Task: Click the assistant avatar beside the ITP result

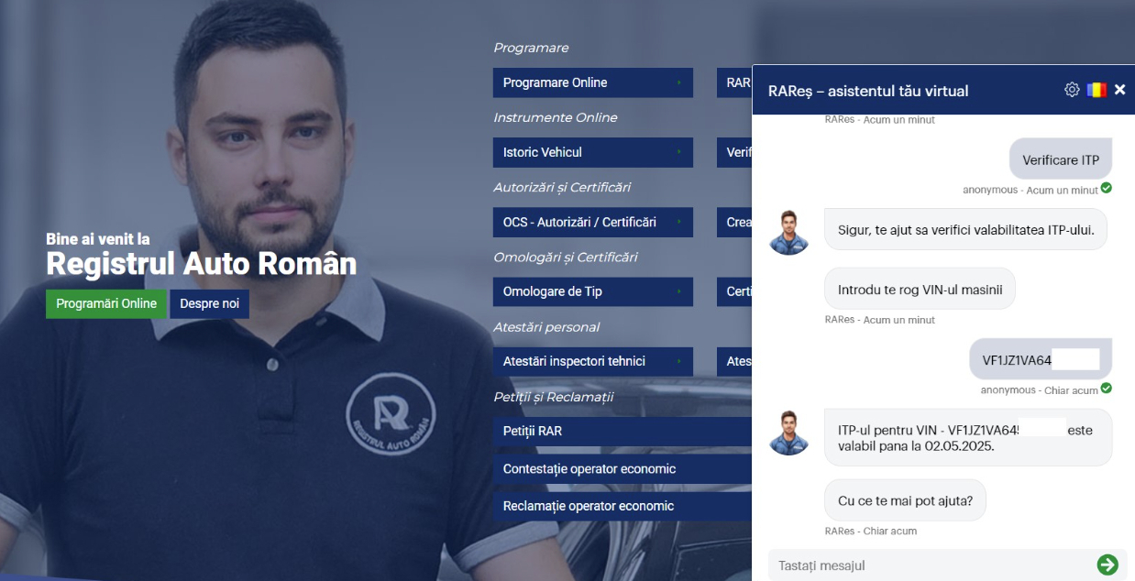Action: [789, 433]
